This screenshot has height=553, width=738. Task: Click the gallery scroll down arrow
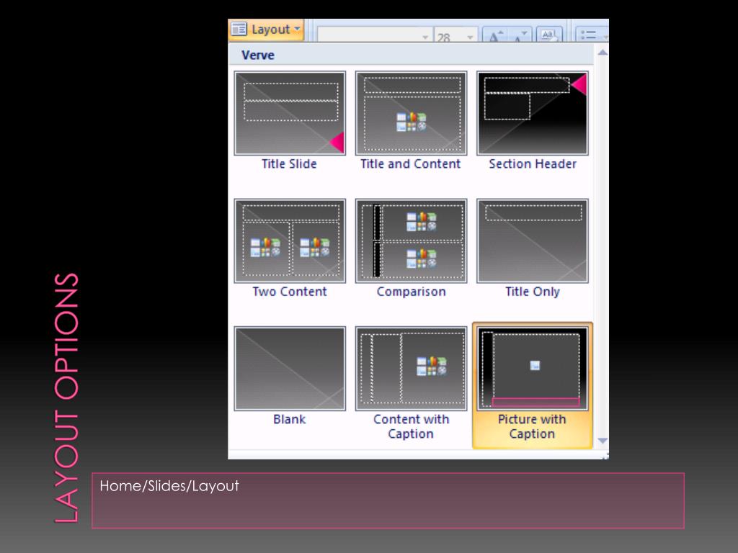[603, 441]
